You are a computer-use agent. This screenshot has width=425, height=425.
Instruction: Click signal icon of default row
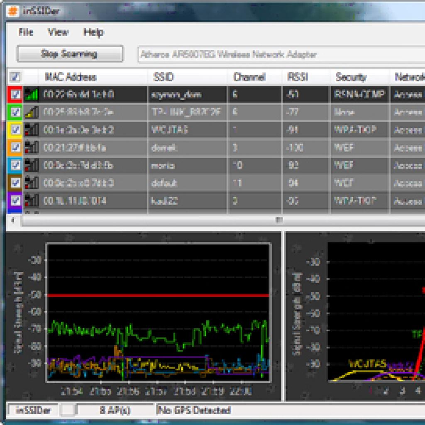point(31,183)
